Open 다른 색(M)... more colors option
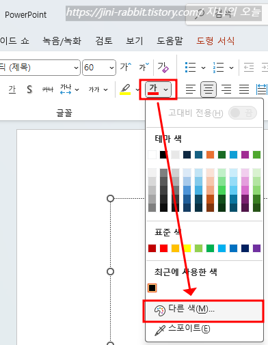The height and width of the screenshot is (345, 268). 204,311
